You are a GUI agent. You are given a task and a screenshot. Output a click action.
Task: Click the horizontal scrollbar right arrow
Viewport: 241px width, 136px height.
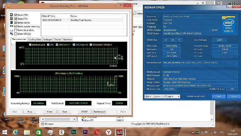[x=74, y=119]
